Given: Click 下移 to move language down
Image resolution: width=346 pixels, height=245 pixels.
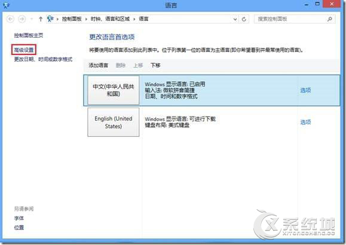Looking at the screenshot, I should 155,65.
